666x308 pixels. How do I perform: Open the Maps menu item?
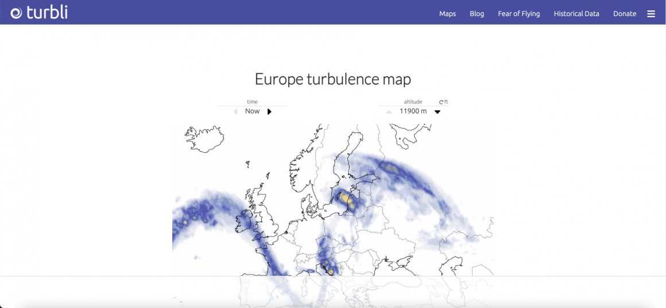[447, 14]
